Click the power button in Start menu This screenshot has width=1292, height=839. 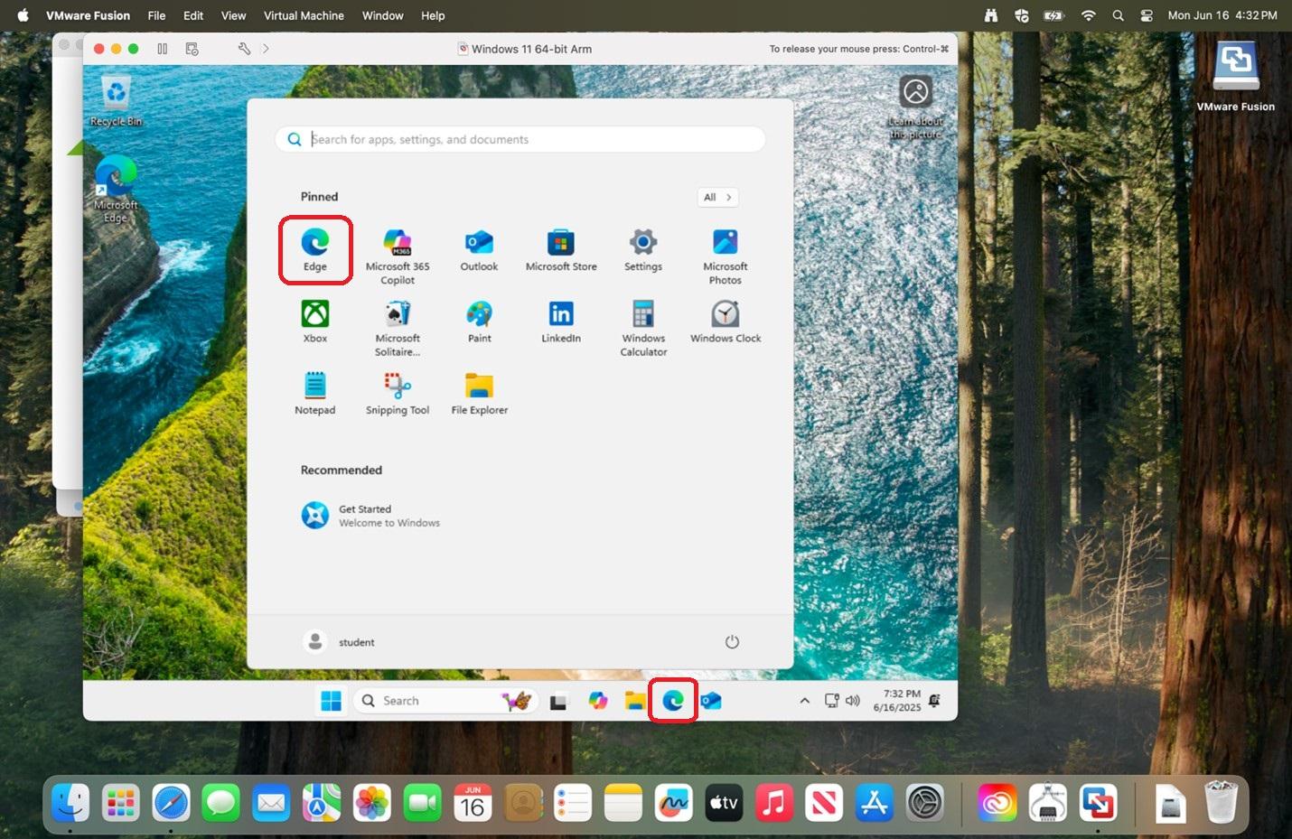click(732, 642)
